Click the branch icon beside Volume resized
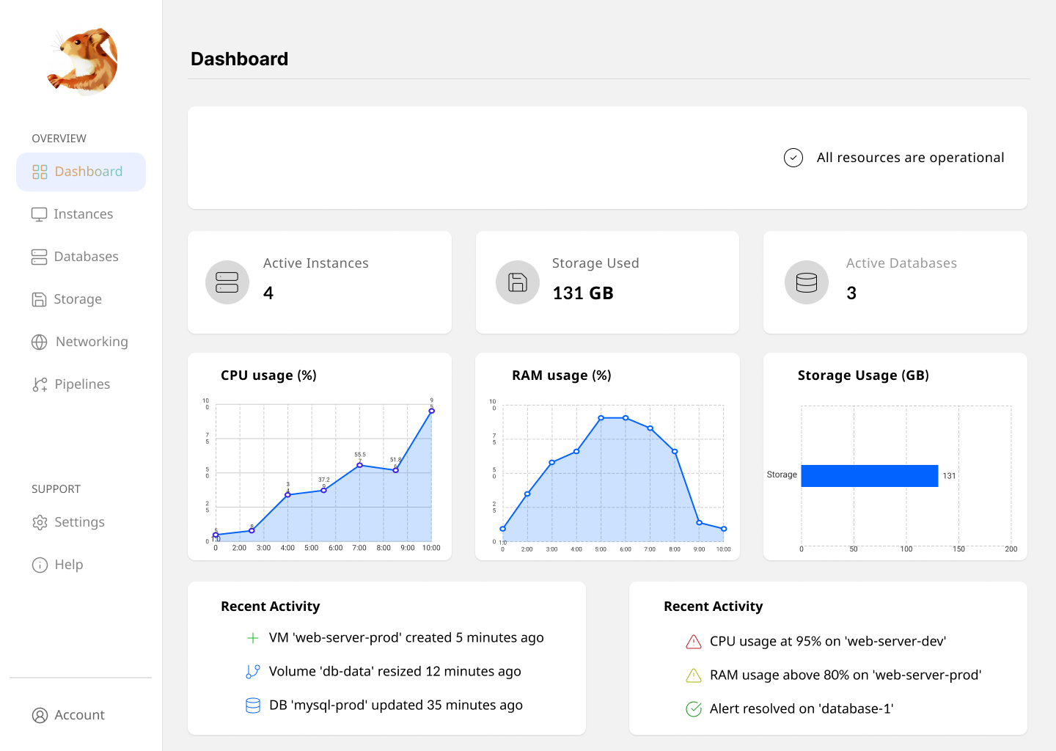This screenshot has width=1056, height=751. (x=253, y=672)
